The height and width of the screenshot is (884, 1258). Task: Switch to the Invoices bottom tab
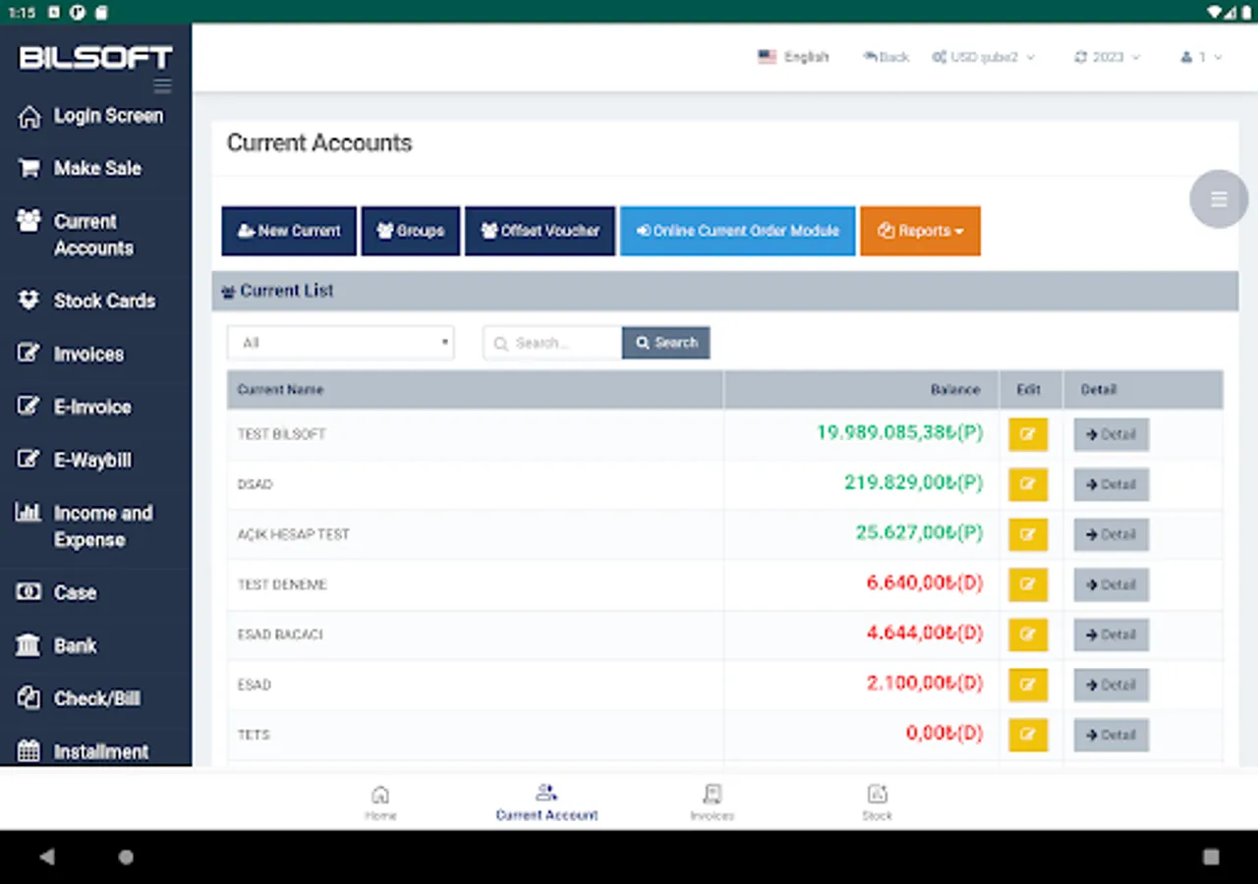pyautogui.click(x=713, y=801)
